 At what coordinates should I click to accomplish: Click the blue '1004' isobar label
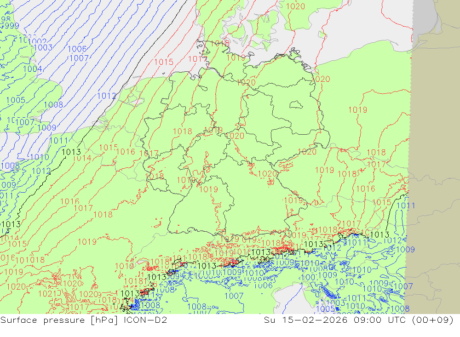[x=33, y=69]
